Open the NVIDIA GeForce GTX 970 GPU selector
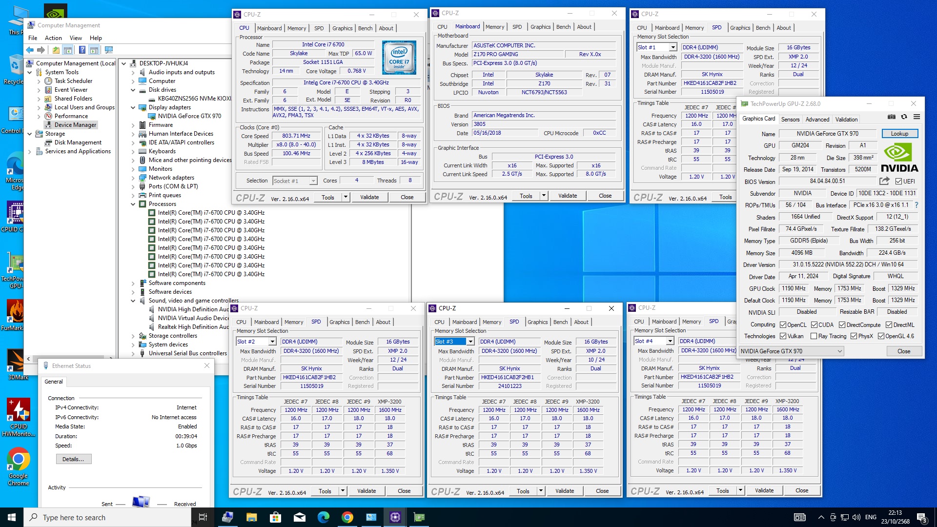937x527 pixels. click(791, 351)
